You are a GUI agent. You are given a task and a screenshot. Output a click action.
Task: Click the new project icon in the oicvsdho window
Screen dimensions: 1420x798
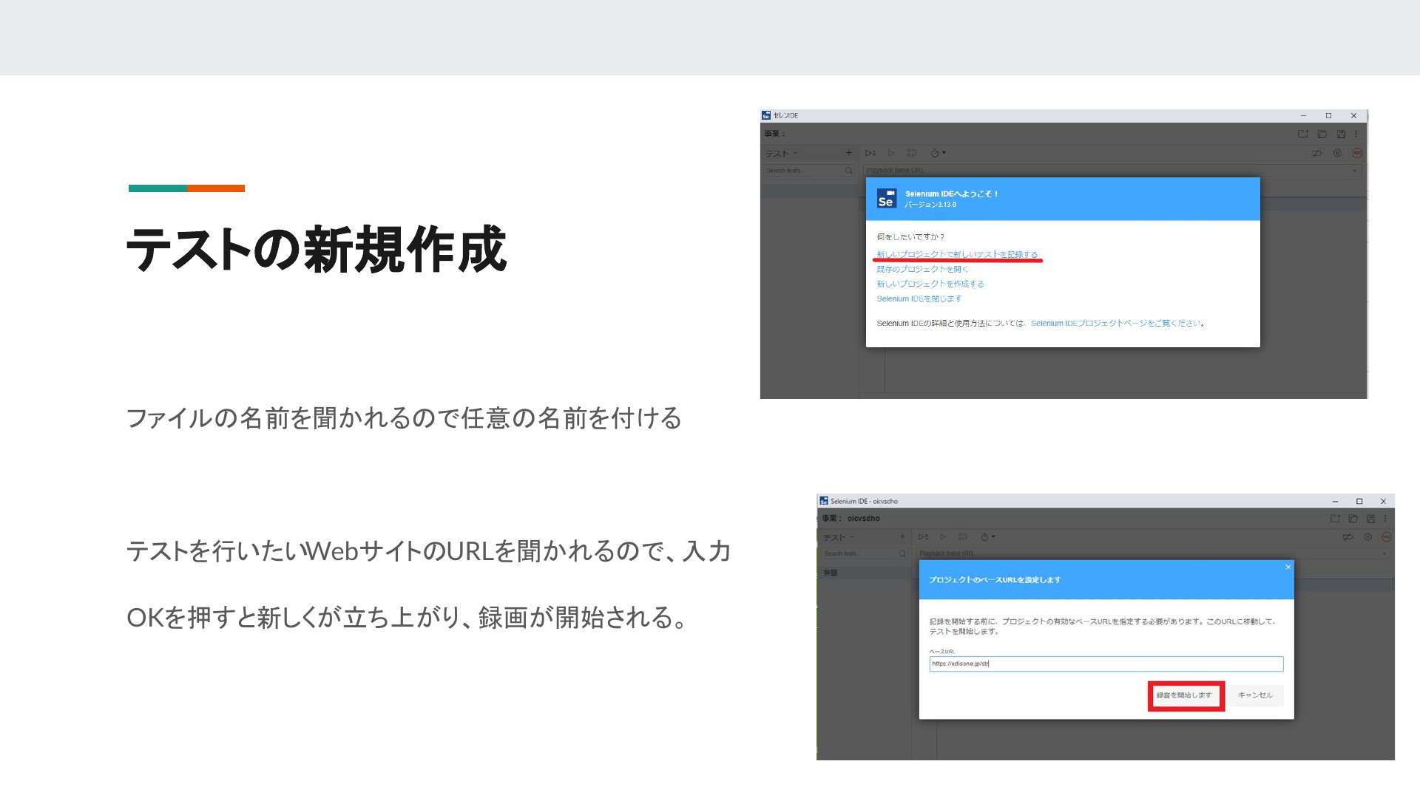tap(1335, 519)
